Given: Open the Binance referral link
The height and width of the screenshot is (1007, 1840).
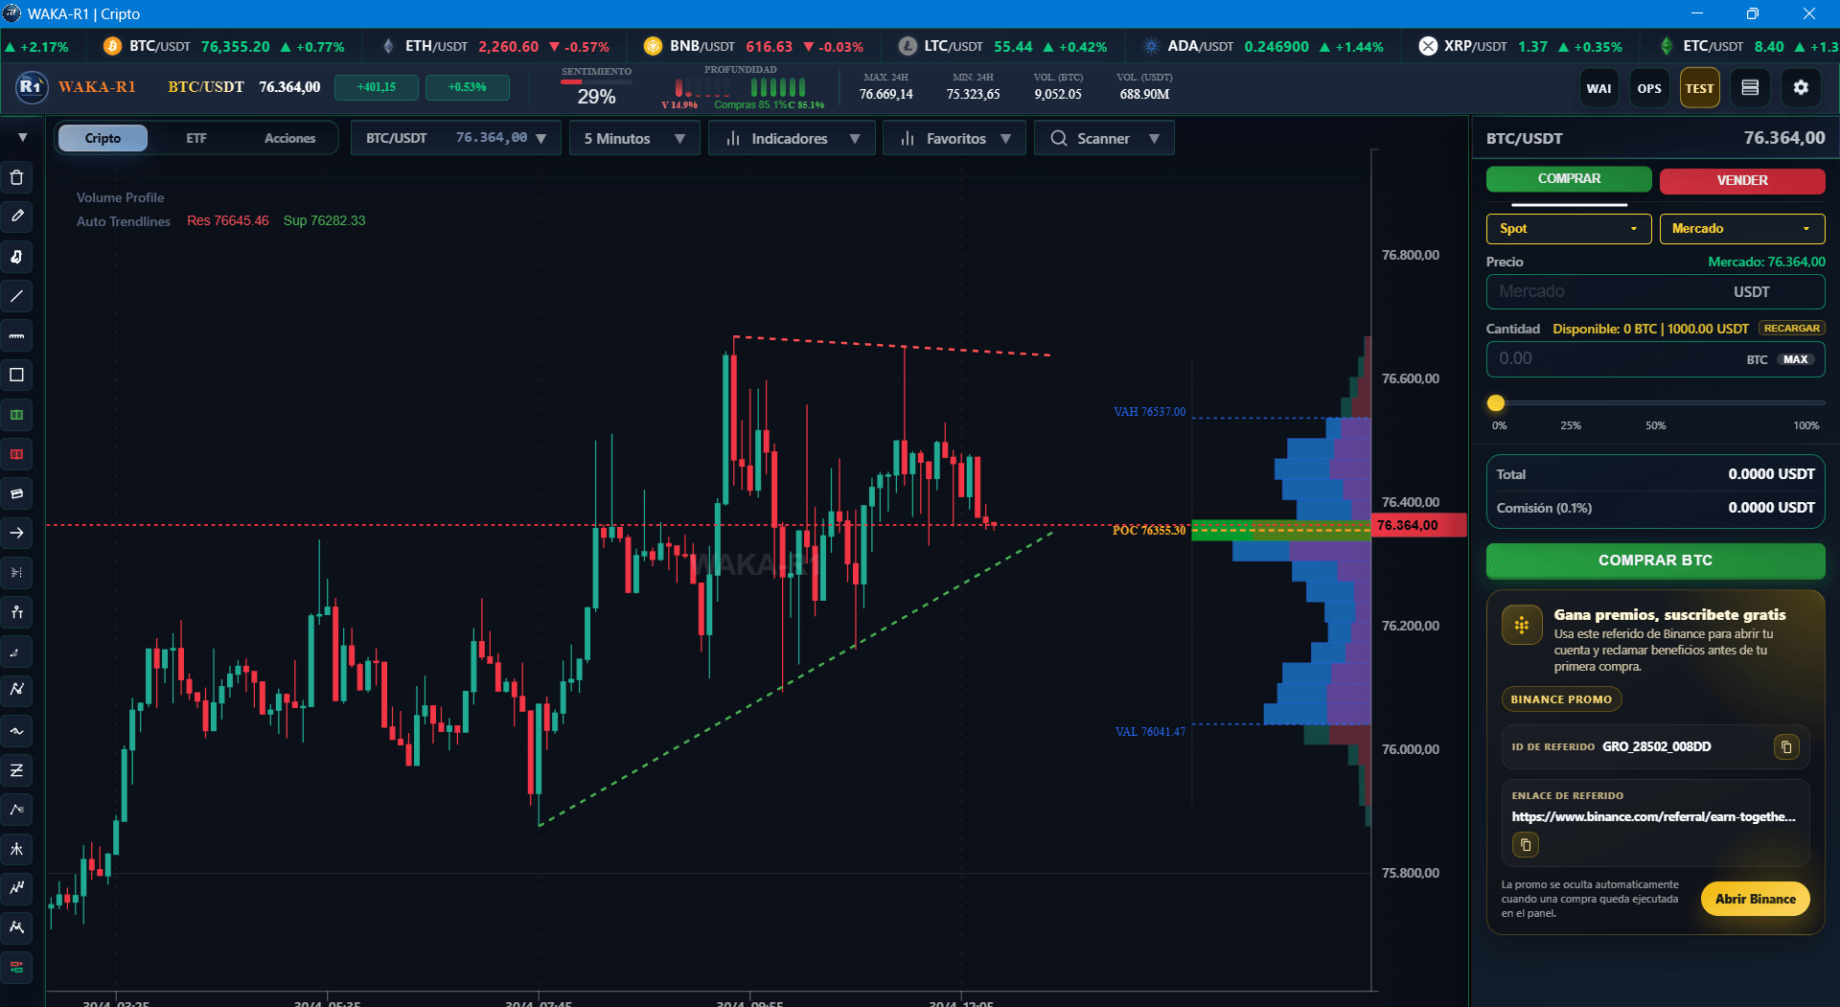Looking at the screenshot, I should click(1653, 816).
